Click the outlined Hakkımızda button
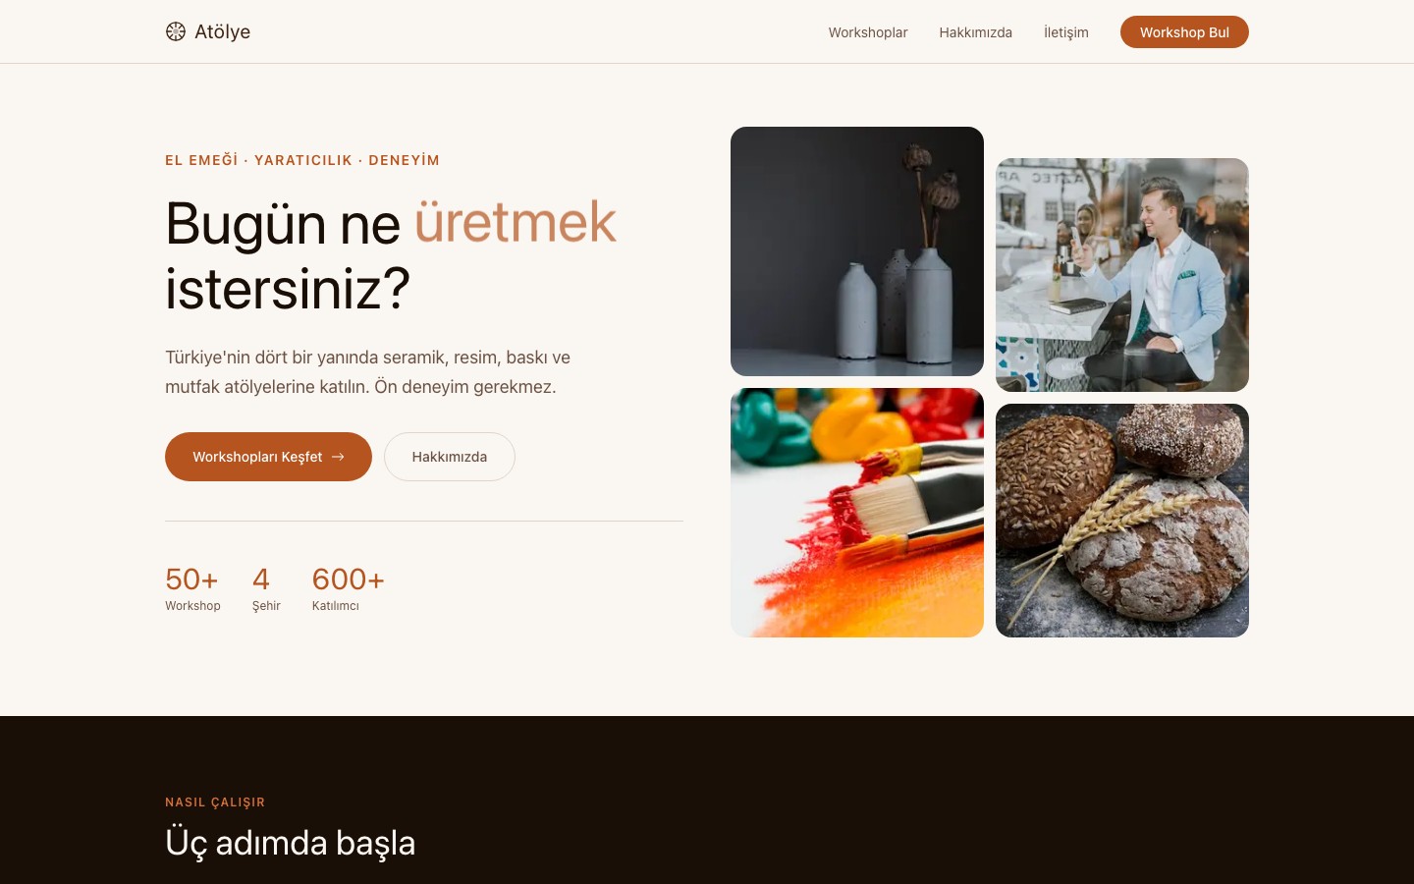 (x=450, y=457)
